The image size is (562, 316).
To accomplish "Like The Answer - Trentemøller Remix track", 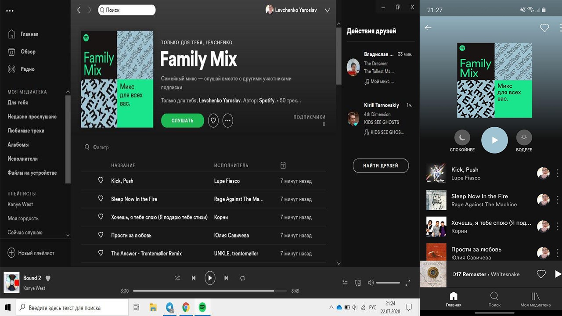I will pyautogui.click(x=101, y=253).
